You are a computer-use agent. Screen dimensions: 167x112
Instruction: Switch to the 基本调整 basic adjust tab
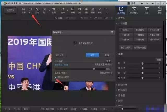(x=121, y=10)
